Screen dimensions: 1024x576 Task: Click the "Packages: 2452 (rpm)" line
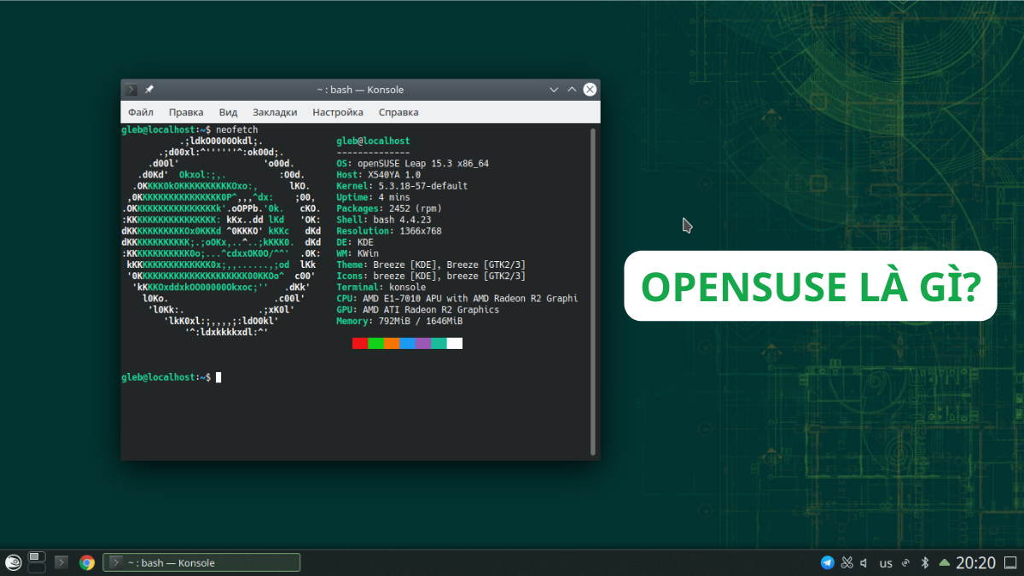pyautogui.click(x=389, y=208)
